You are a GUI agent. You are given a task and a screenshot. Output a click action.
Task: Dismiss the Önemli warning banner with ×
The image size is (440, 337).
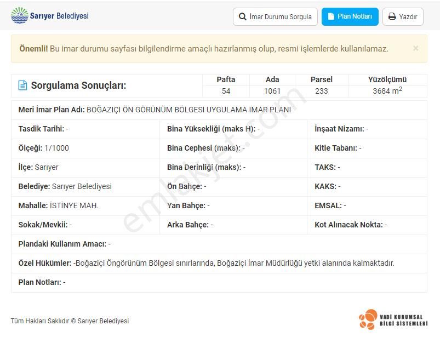[415, 49]
